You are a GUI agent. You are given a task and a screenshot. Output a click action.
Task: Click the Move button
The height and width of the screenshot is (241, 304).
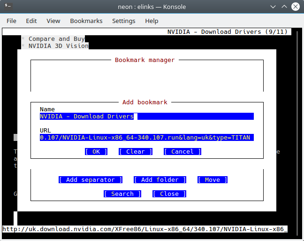(x=213, y=179)
